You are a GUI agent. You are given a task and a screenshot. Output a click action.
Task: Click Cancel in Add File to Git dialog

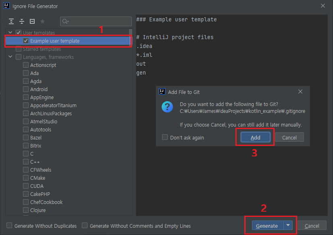(289, 137)
